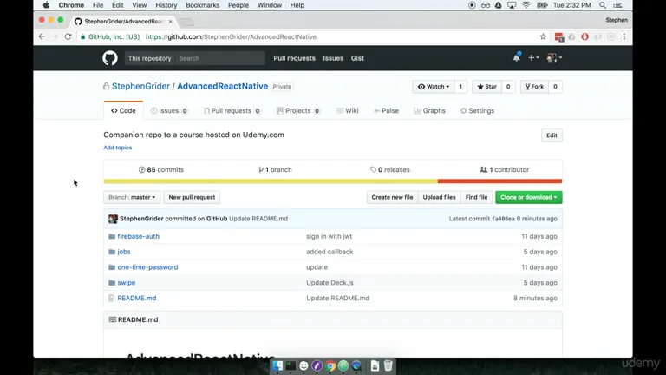Image resolution: width=666 pixels, height=375 pixels.
Task: Click the secure padlock in address bar
Action: coord(83,36)
